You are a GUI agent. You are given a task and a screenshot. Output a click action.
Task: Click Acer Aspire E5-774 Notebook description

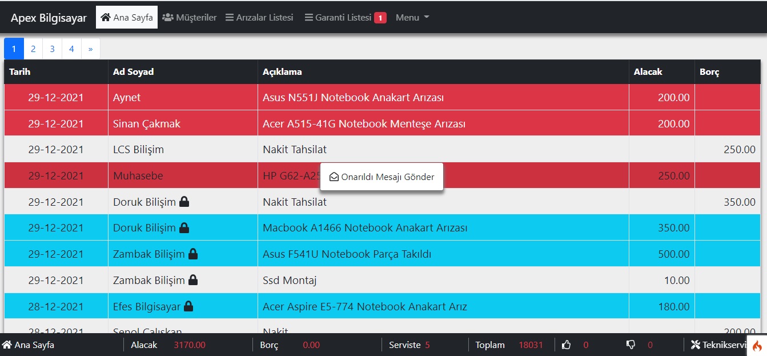tap(365, 307)
